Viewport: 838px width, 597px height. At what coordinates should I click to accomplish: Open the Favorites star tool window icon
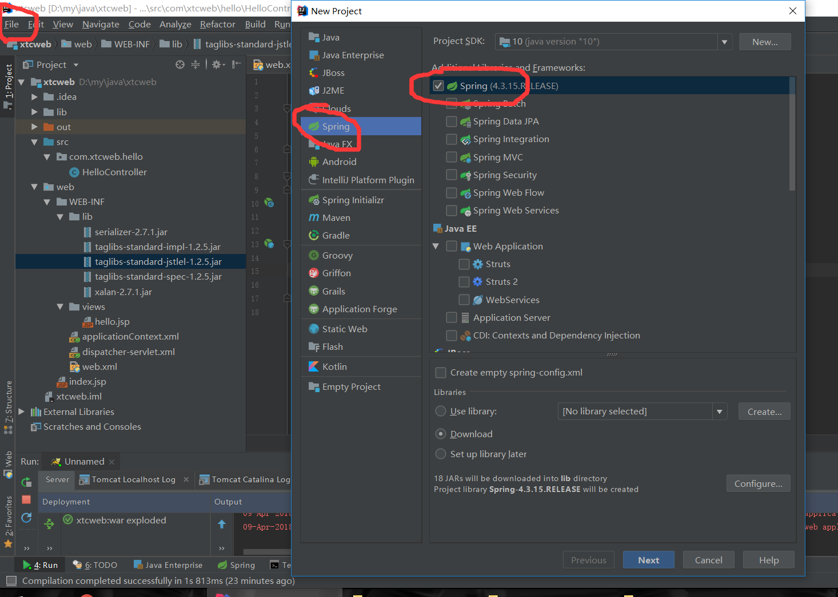[x=8, y=543]
